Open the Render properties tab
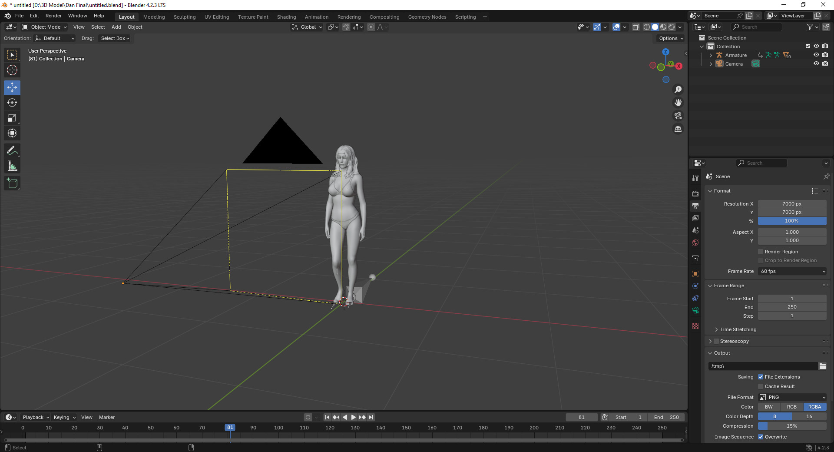The image size is (834, 452). (695, 194)
